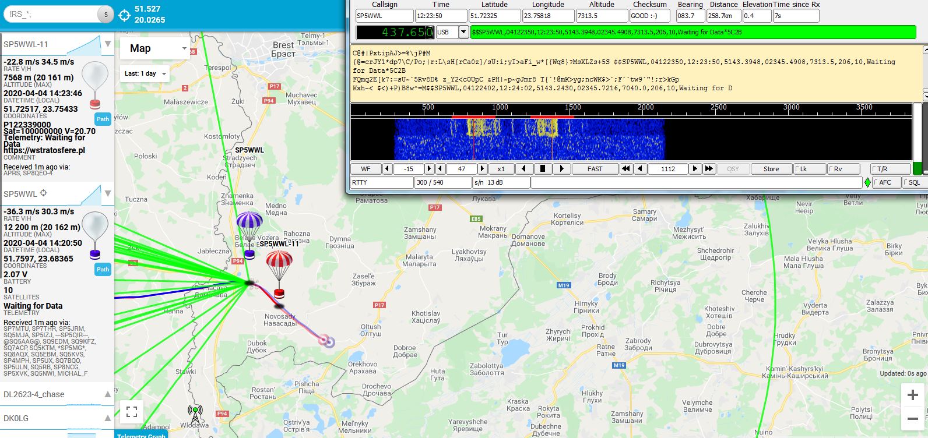Open the USB mode dropdown arrow
The height and width of the screenshot is (438, 928).
pos(464,32)
